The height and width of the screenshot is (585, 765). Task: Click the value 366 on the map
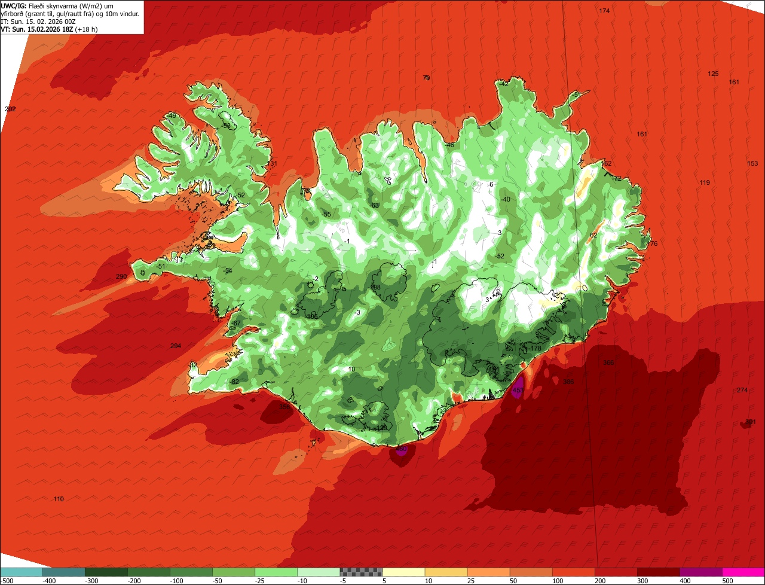coord(608,362)
